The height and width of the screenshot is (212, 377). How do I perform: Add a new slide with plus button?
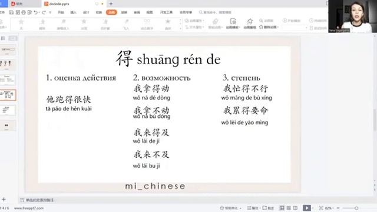[4, 199]
